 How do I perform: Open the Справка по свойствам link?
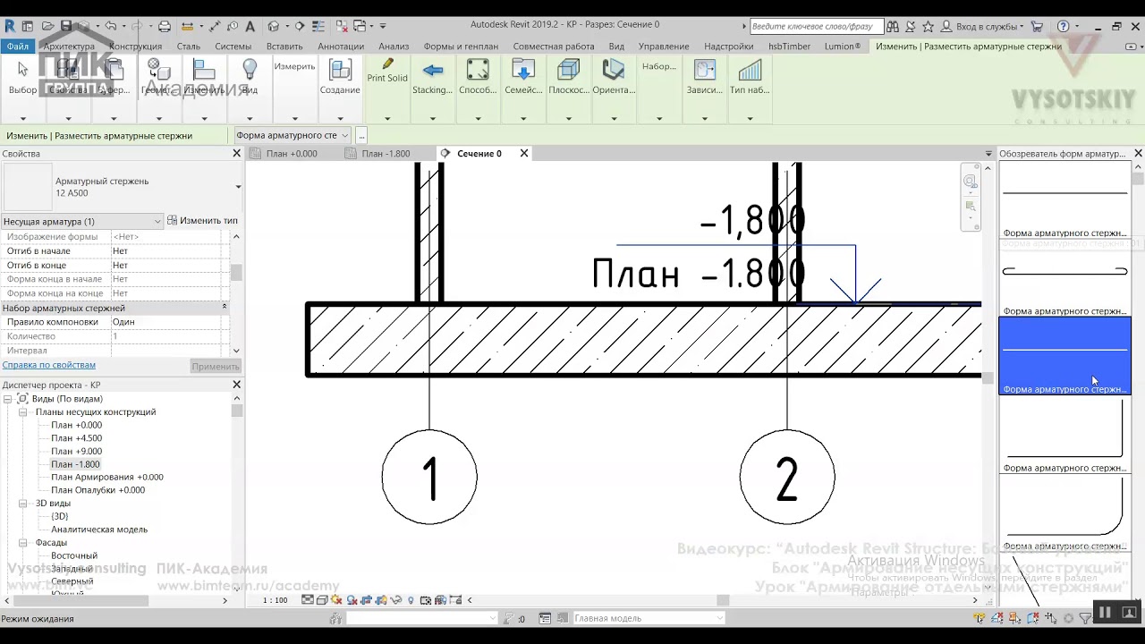point(49,365)
